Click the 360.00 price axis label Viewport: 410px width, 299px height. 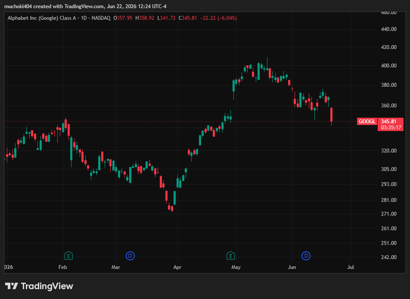pyautogui.click(x=389, y=105)
